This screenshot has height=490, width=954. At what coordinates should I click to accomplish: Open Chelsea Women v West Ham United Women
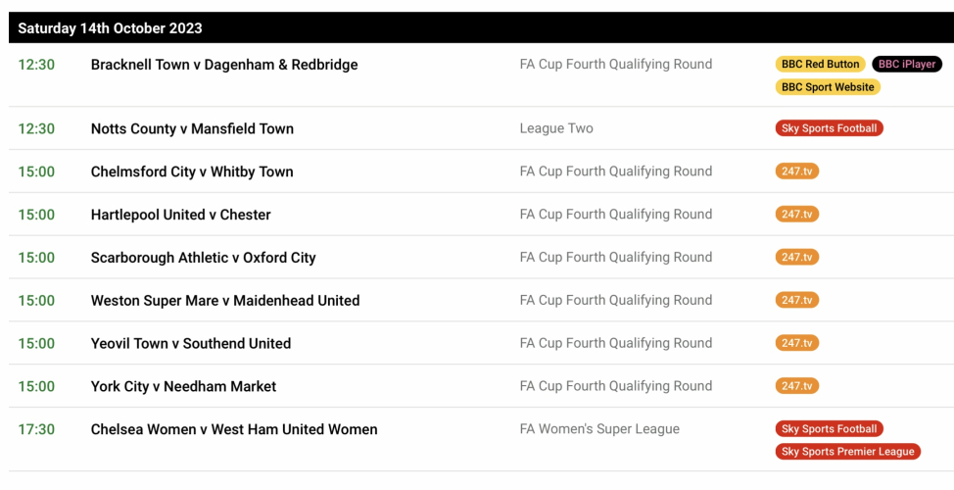click(234, 429)
